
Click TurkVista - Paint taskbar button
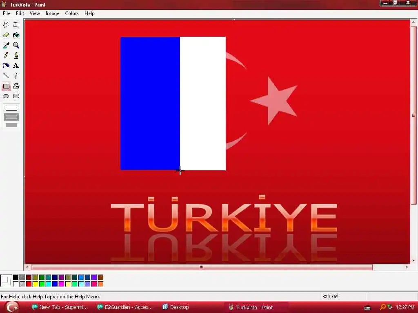[x=251, y=307]
